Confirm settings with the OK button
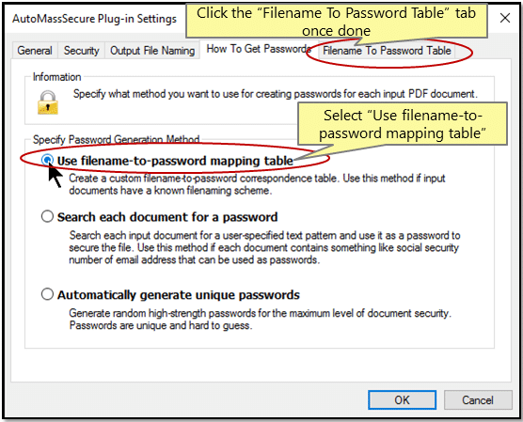The height and width of the screenshot is (422, 523). 402,399
